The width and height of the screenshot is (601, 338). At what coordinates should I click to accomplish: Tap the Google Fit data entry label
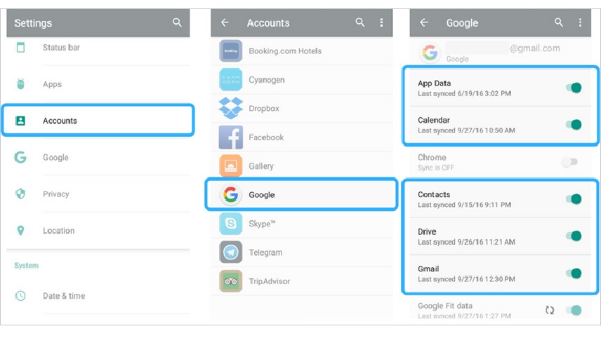(445, 306)
